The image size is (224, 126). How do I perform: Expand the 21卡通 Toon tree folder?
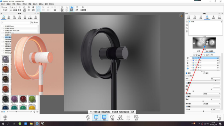[4, 26]
